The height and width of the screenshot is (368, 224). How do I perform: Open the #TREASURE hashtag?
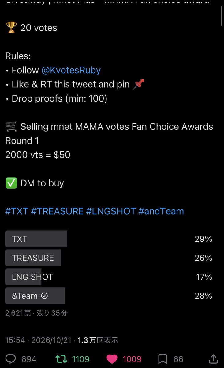click(57, 211)
